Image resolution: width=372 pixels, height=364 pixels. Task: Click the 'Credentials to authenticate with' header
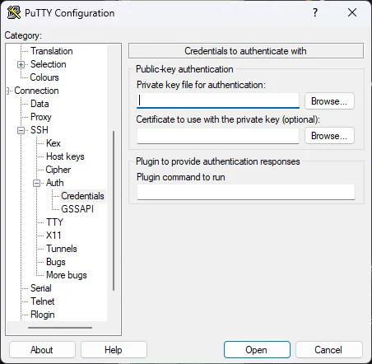pos(246,51)
